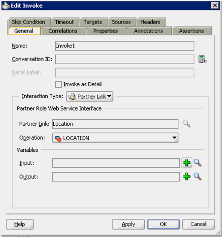This screenshot has width=222, height=237.
Task: Open Conversation ID expression builder icon
Action: pyautogui.click(x=202, y=59)
